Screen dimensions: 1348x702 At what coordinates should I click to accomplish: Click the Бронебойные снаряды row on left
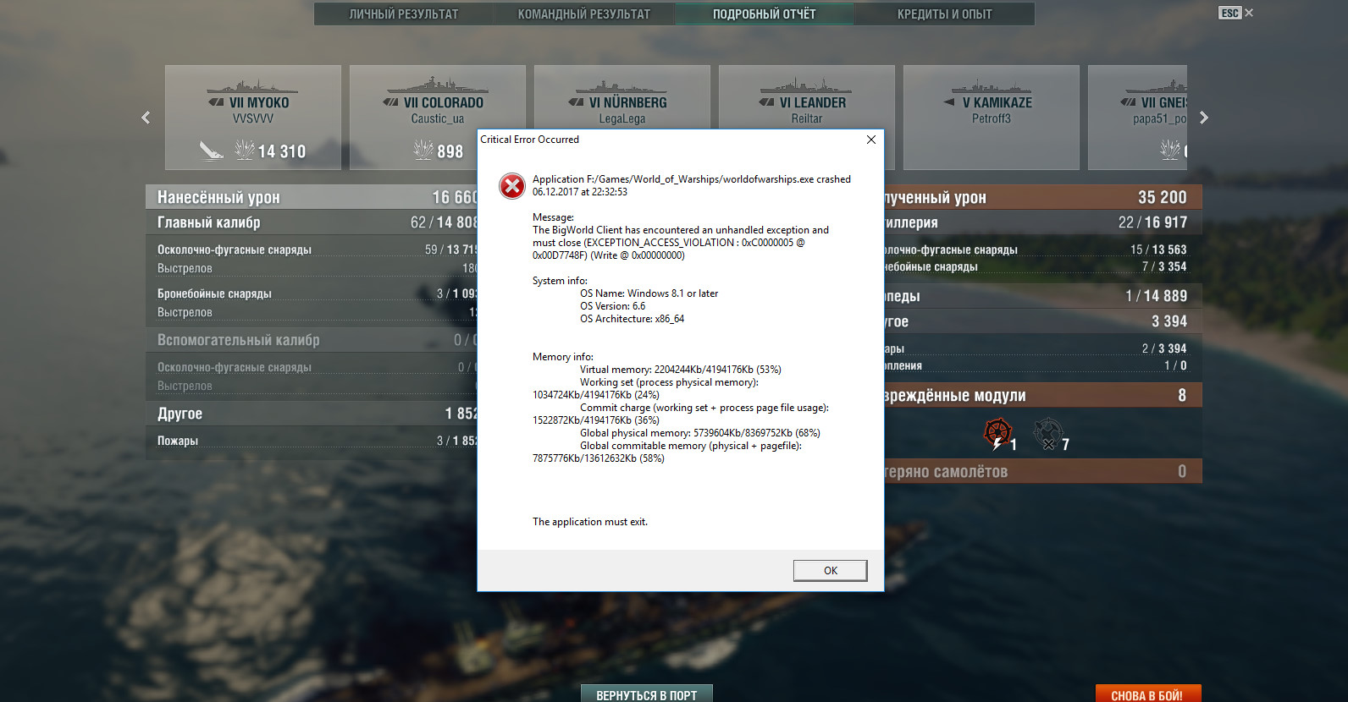click(x=312, y=293)
